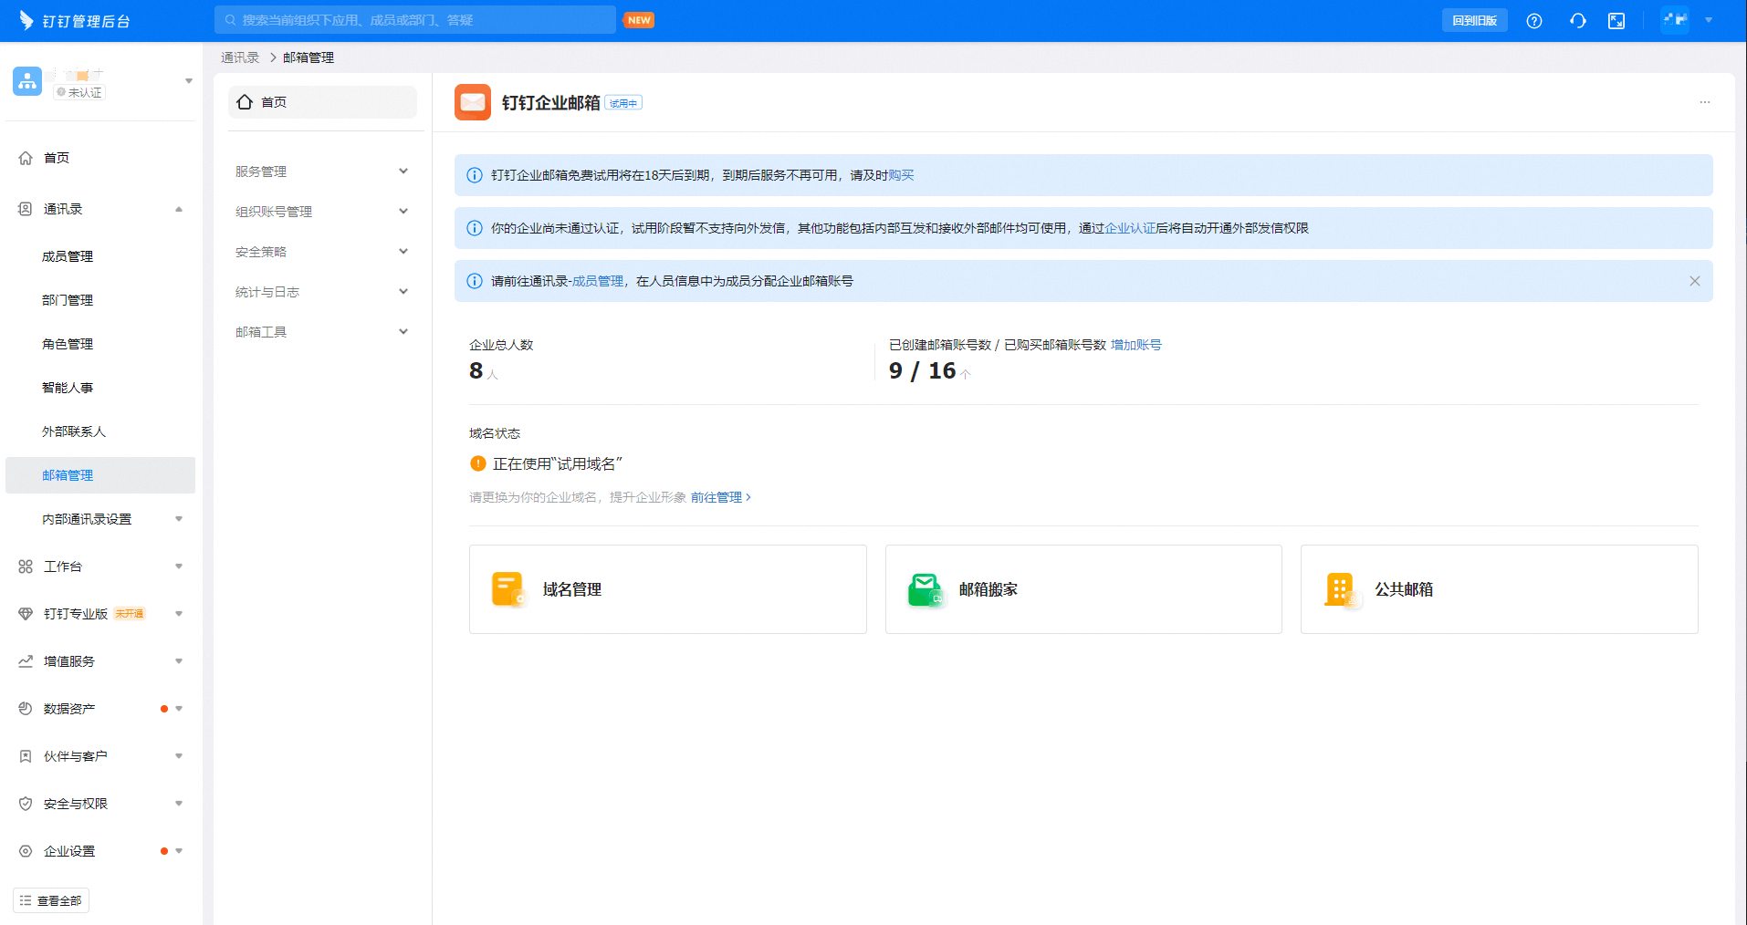Expand the 工作台 sidebar arrow

[x=179, y=566]
